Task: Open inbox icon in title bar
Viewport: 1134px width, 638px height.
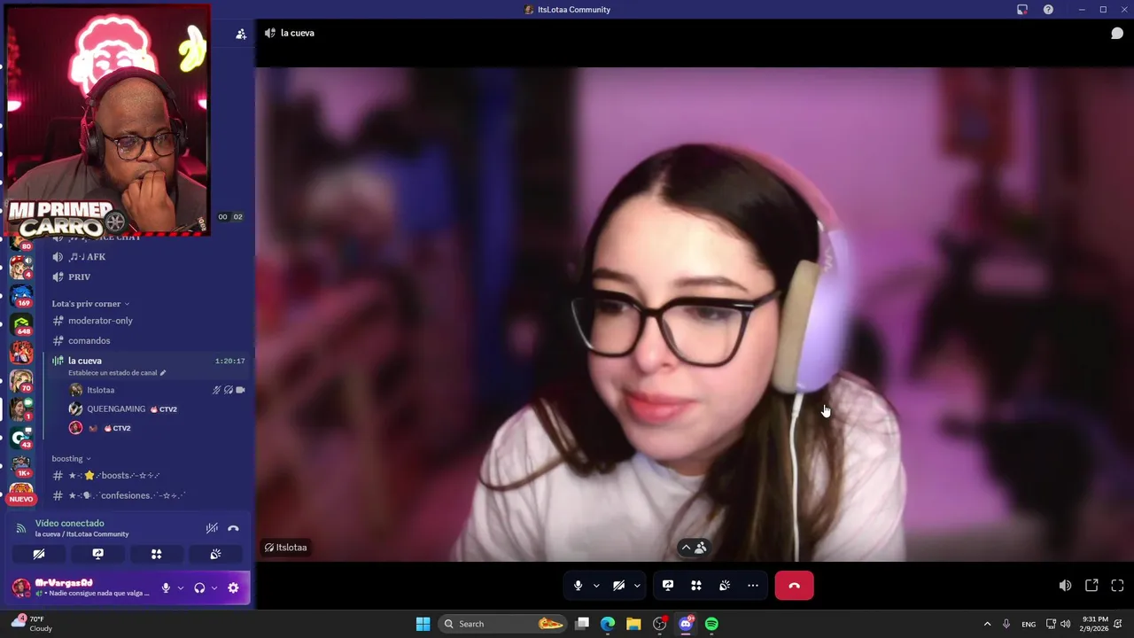Action: [1022, 10]
